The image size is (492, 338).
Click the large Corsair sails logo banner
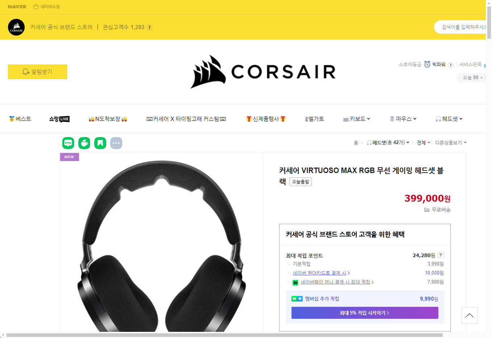point(263,72)
